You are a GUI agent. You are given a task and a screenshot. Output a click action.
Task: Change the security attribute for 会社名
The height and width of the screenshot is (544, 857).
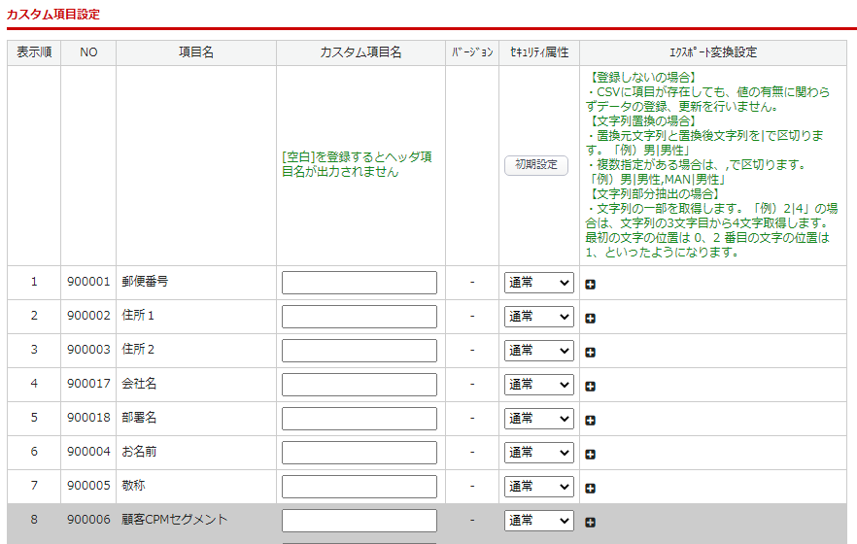(x=538, y=385)
